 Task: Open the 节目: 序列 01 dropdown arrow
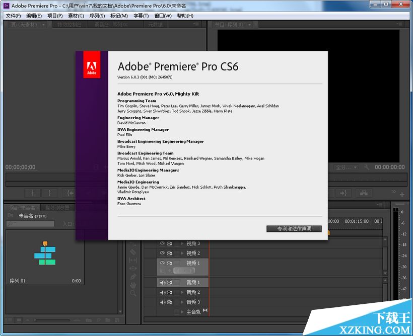pos(249,25)
